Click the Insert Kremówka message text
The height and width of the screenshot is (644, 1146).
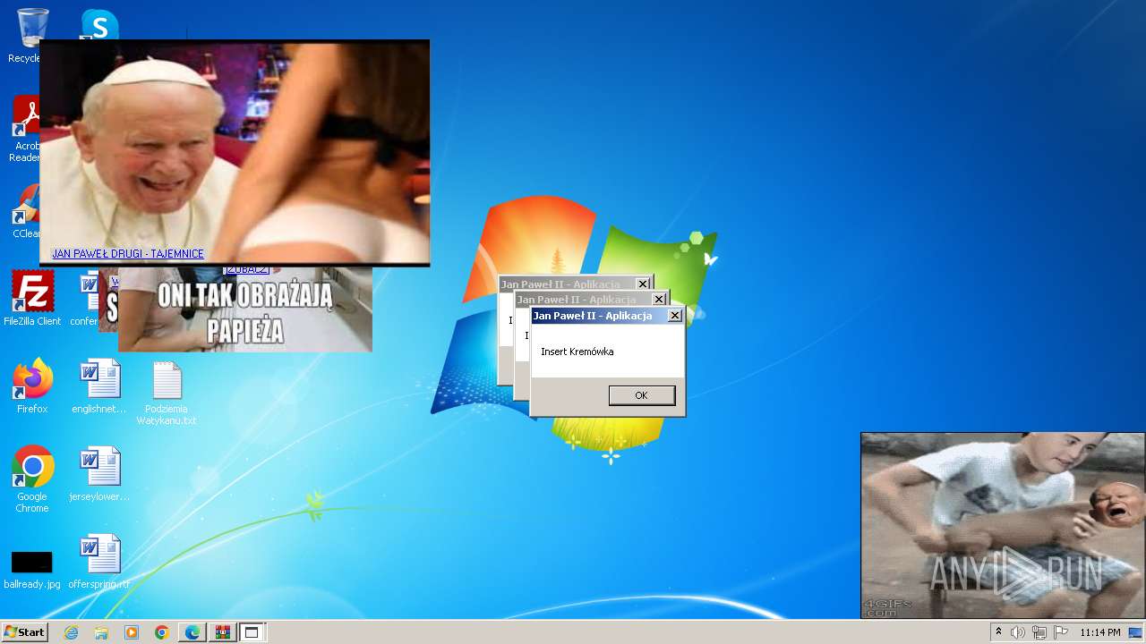[x=577, y=352]
